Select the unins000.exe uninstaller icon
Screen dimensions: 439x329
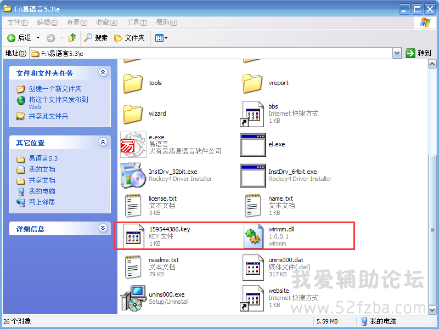133,298
